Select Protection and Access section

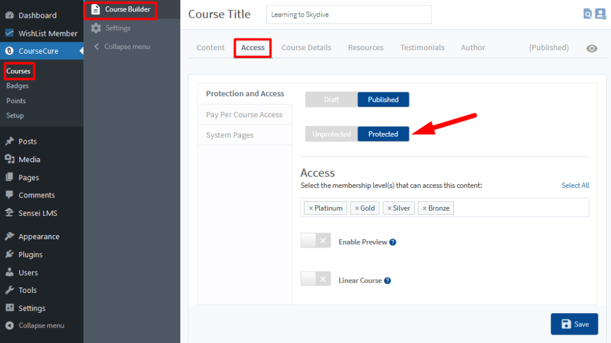pyautogui.click(x=245, y=94)
